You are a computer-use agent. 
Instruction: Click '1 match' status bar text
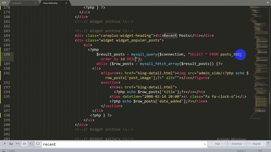11,151
